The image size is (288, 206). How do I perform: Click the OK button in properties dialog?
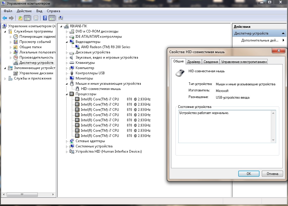coord(249,174)
